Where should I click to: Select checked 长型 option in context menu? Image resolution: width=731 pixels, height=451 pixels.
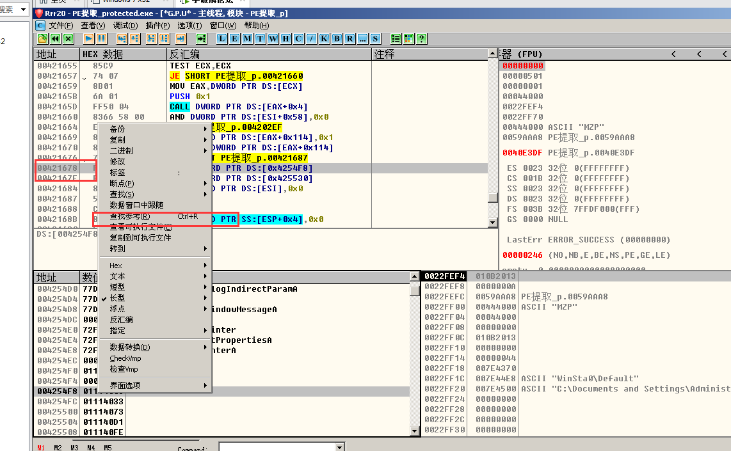(x=154, y=297)
